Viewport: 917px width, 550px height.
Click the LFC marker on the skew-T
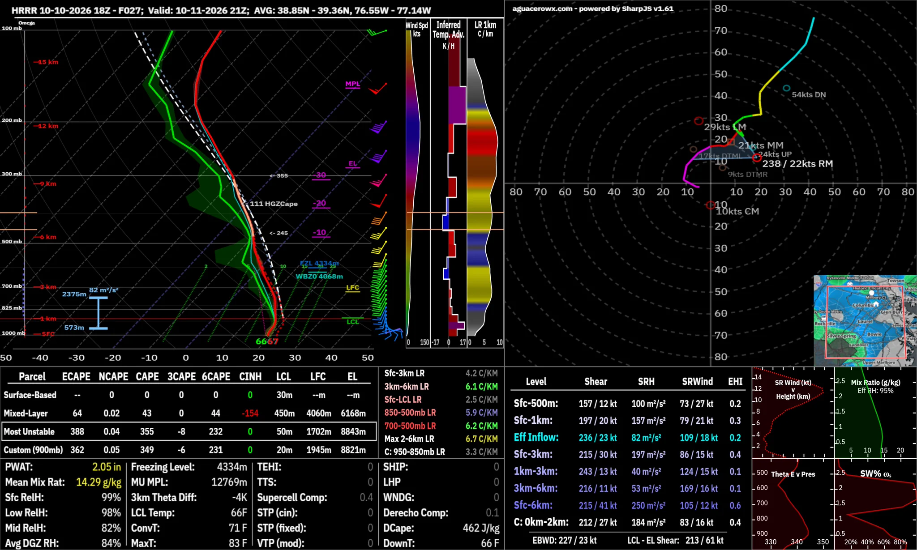[353, 288]
